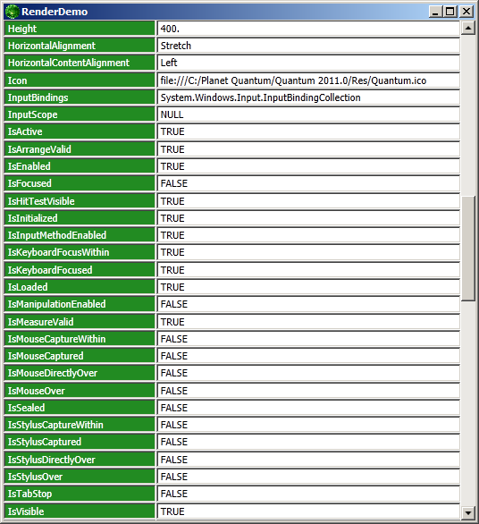Click the Height value field showing 400.
The height and width of the screenshot is (524, 479).
pos(308,29)
